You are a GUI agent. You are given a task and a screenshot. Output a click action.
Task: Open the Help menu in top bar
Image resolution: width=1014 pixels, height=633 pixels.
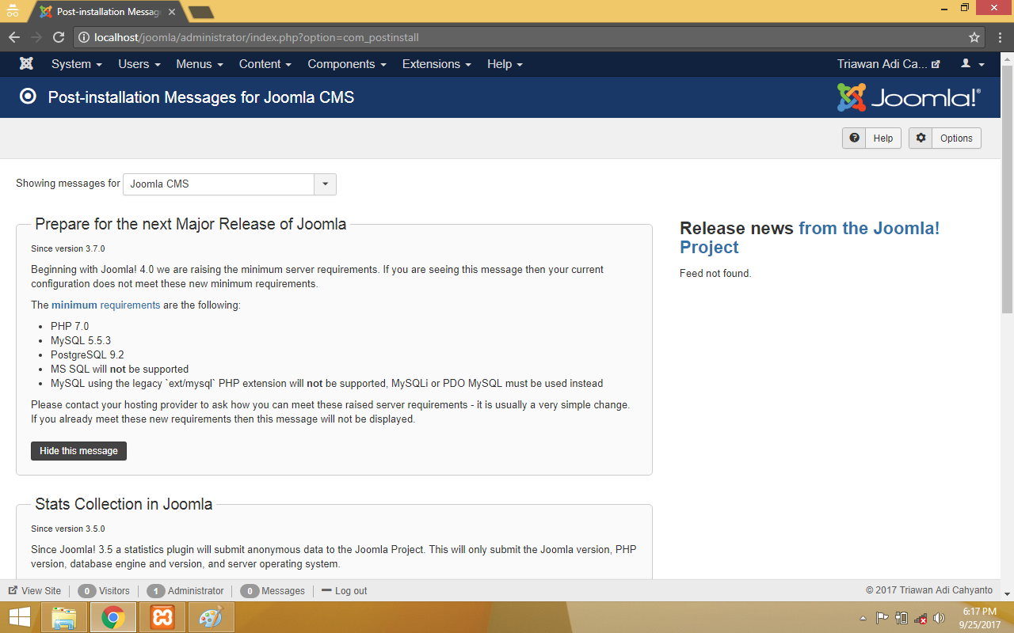click(505, 64)
